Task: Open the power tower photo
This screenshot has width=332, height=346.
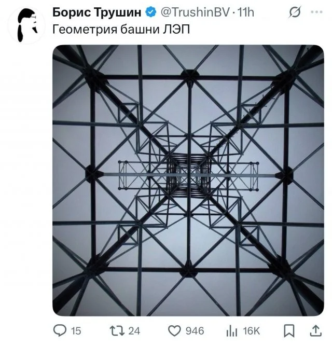Action: 188,180
